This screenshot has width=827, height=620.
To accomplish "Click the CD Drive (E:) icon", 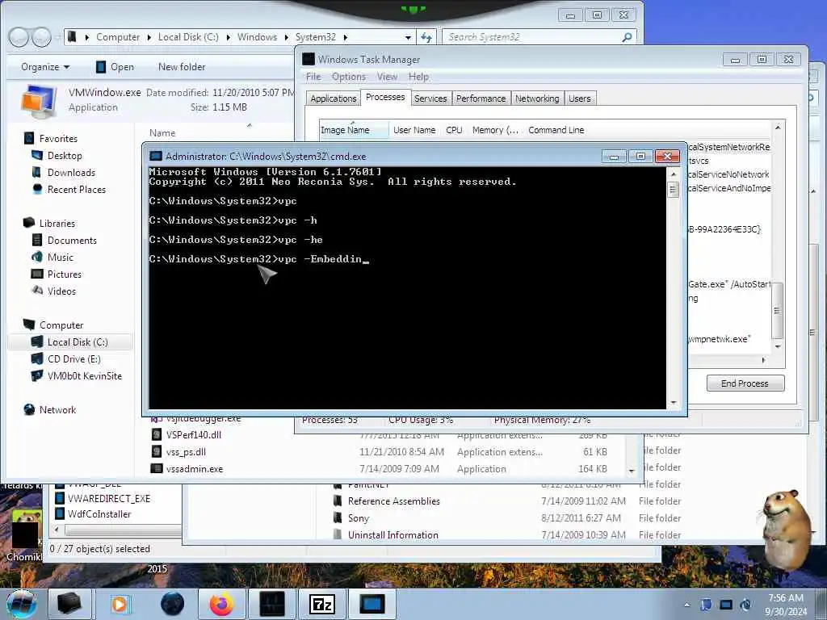I will (37, 358).
